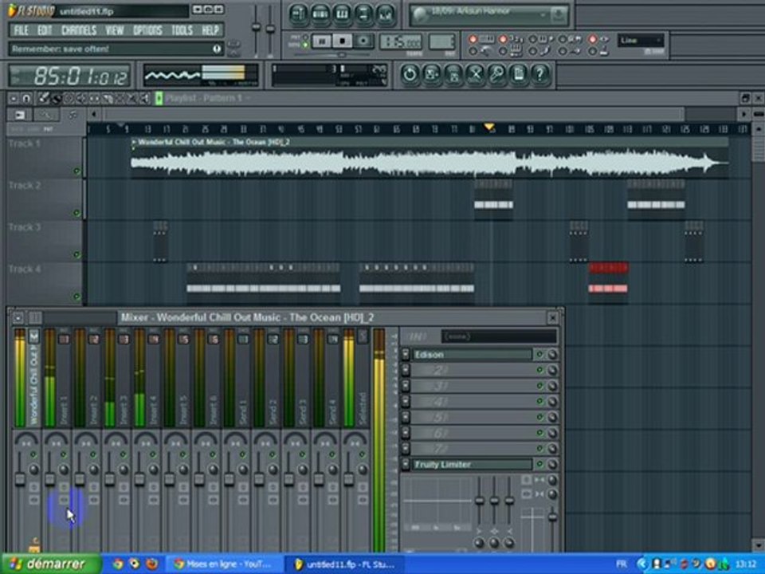The height and width of the screenshot is (574, 765).
Task: Toggle Fruity Limiter slot enable LED
Action: (x=539, y=464)
